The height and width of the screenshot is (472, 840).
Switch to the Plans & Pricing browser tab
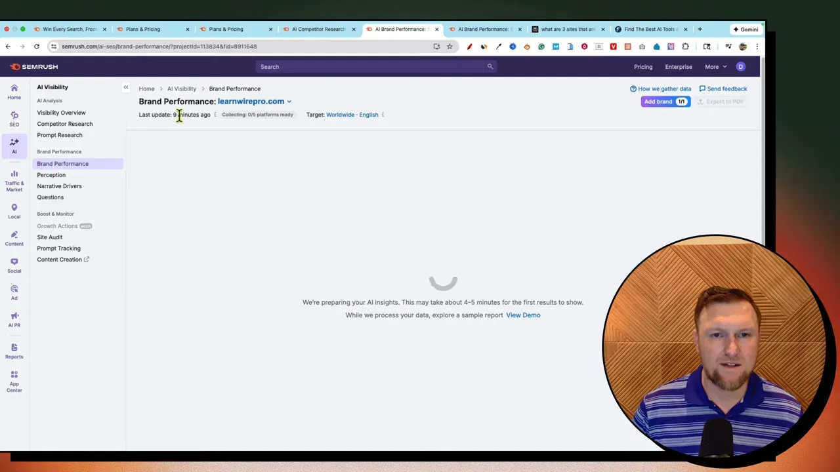[x=143, y=29]
